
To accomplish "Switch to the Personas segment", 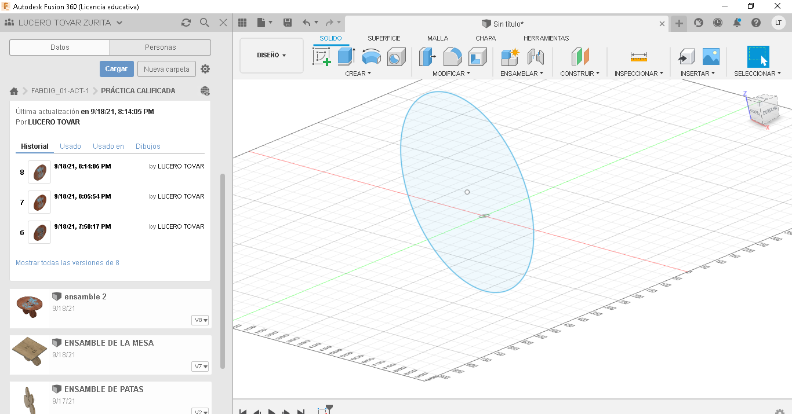I will 161,47.
